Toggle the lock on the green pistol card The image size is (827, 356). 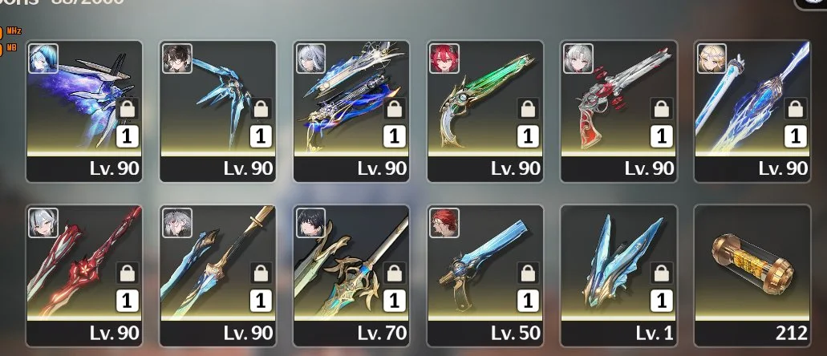click(x=528, y=109)
